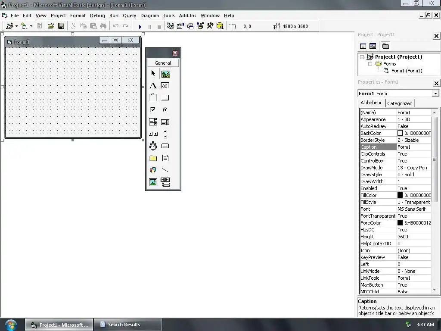Open Data View Window toolbar icon
The height and width of the screenshot is (331, 441).
[220, 26]
